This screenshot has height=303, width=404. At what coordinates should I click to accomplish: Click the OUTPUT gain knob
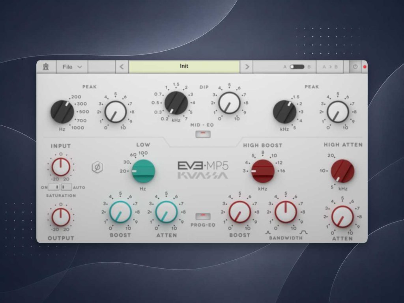click(x=61, y=217)
